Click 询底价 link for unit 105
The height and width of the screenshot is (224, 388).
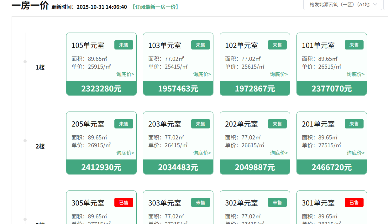click(x=125, y=74)
